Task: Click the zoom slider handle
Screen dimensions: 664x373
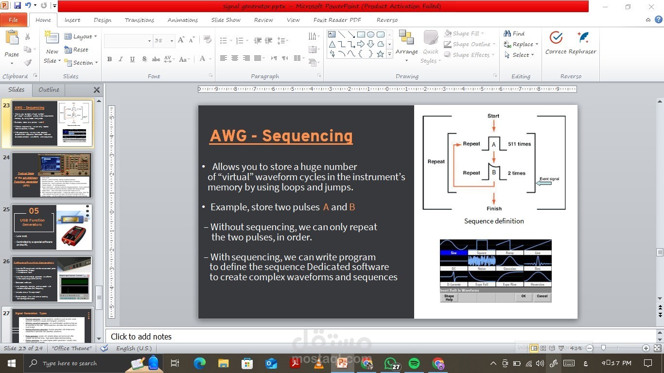Action: 603,348
